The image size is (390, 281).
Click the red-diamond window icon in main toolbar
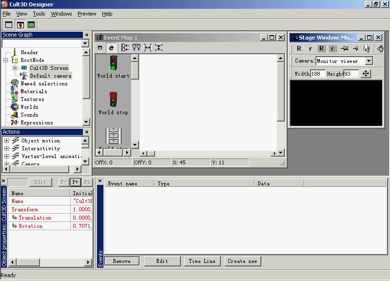point(20,25)
